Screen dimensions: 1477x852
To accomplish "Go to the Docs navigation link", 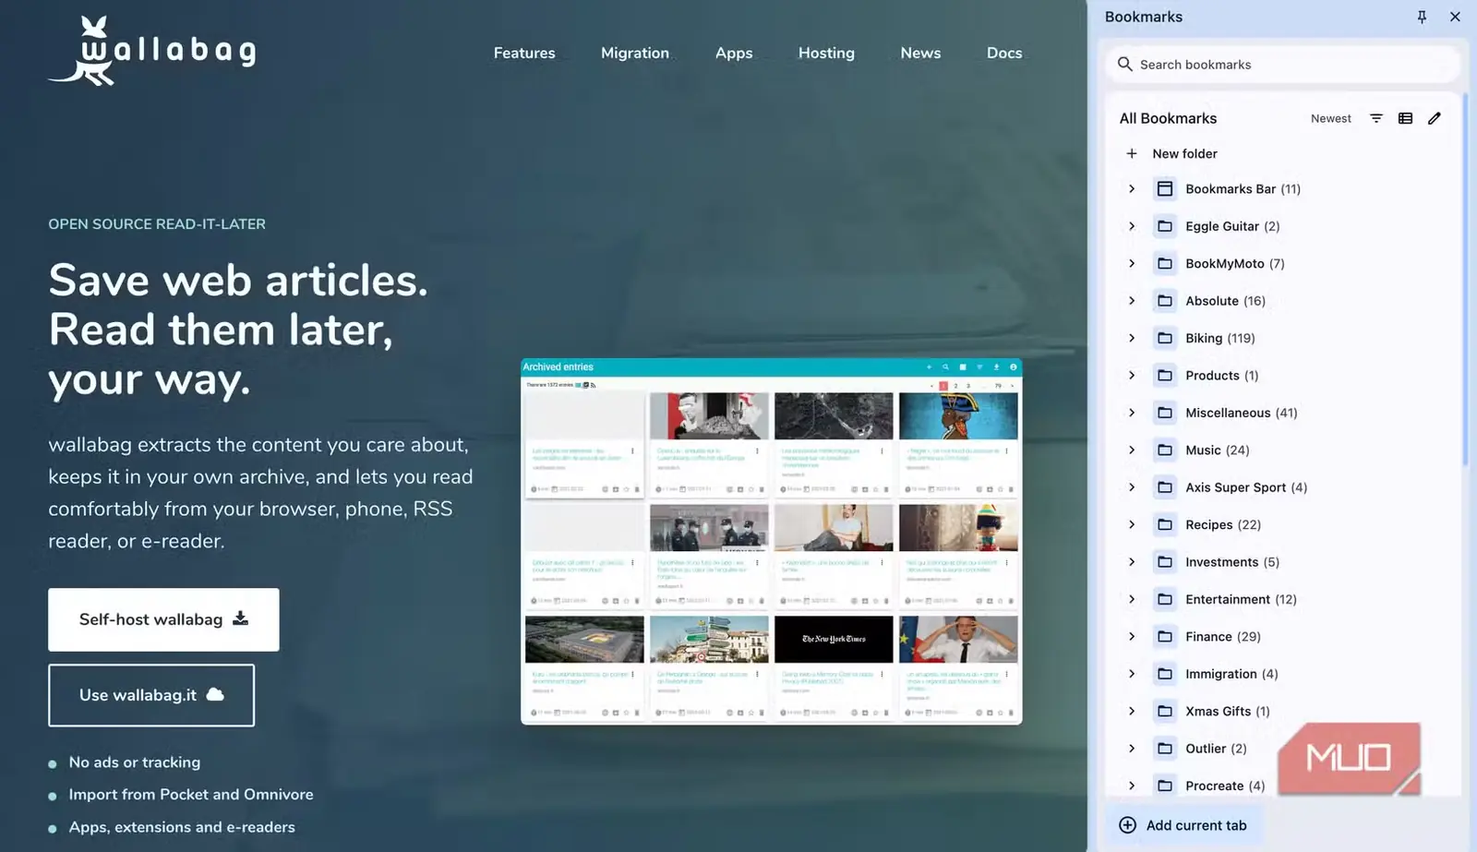I will click(1004, 53).
